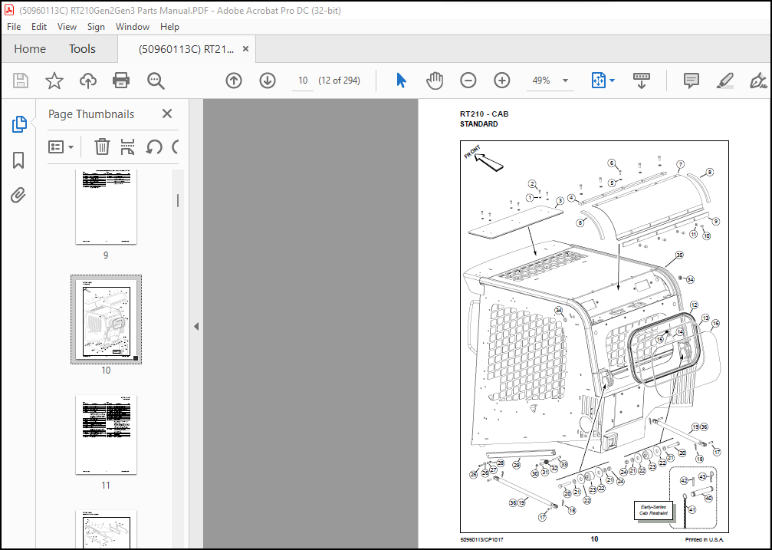Click the Early-Series Cab Restraint label

click(653, 510)
